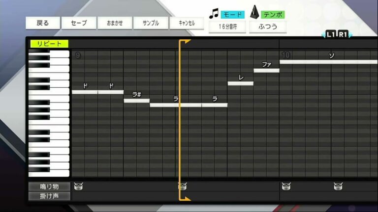Choose おまかせ from the top menu
378x212 pixels.
point(115,23)
